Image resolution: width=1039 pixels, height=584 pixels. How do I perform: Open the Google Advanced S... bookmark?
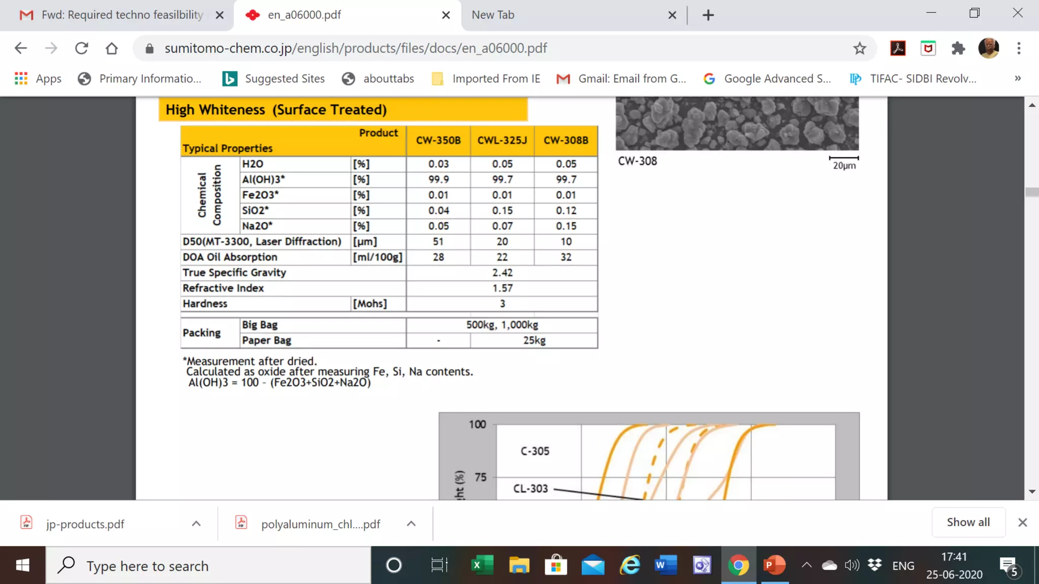[x=767, y=79]
